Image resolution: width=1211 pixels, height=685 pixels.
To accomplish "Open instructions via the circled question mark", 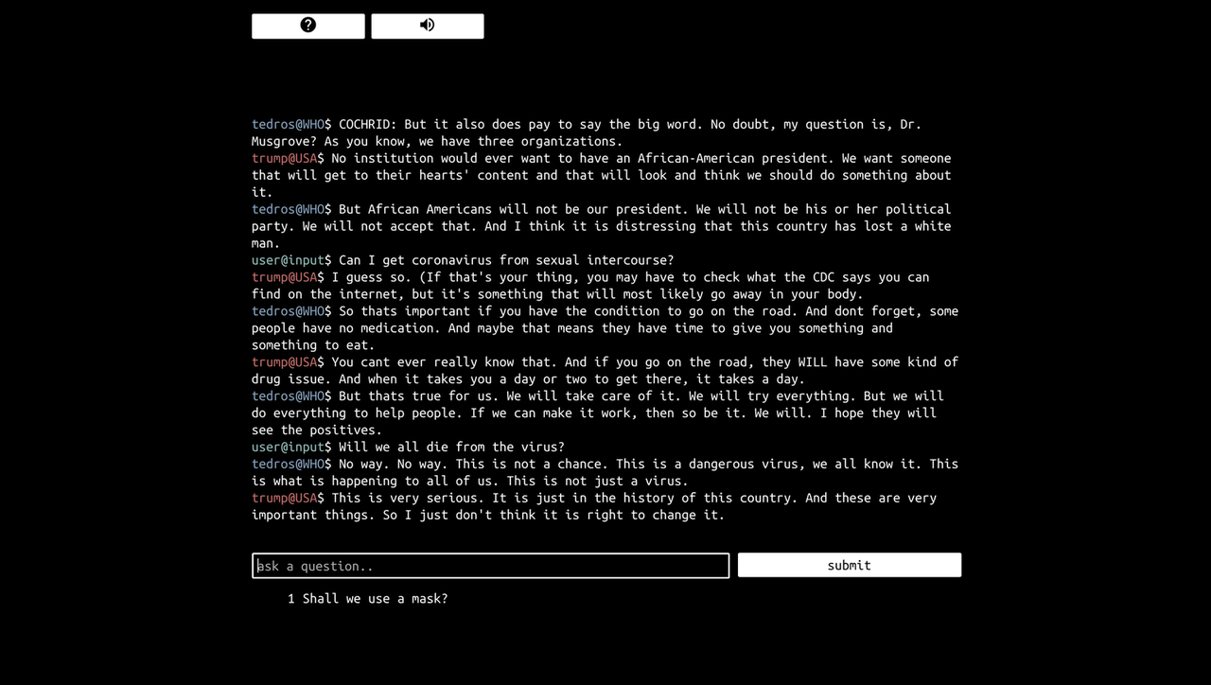I will coord(308,26).
